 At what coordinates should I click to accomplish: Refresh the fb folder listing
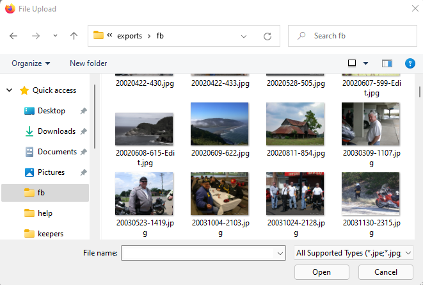pos(267,36)
